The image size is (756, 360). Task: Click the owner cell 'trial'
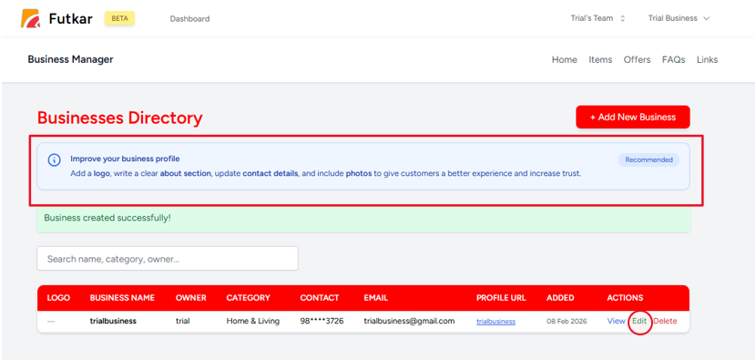[183, 321]
